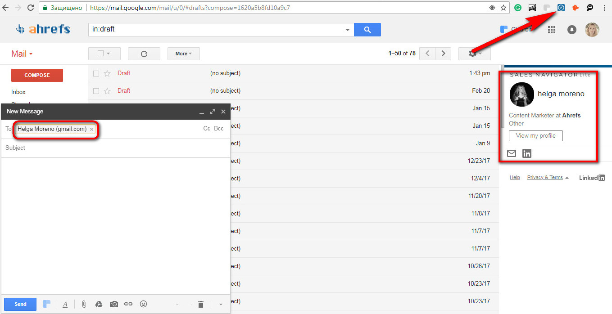This screenshot has width=612, height=314.
Task: Open Clearbit icon in compose toolbar
Action: coord(47,304)
